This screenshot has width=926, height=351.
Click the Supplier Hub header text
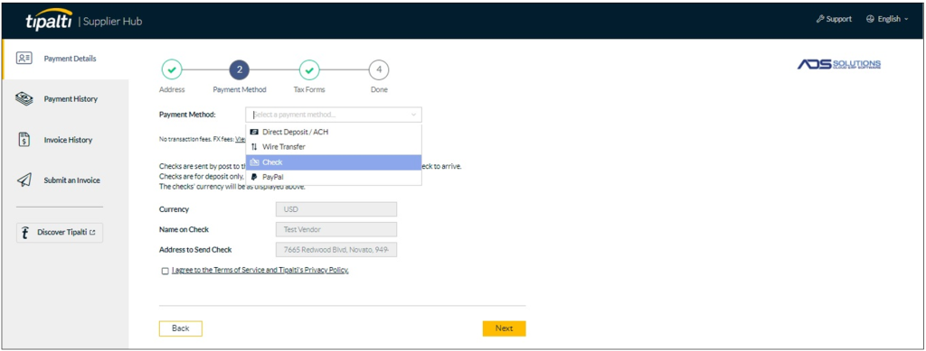pyautogui.click(x=112, y=22)
